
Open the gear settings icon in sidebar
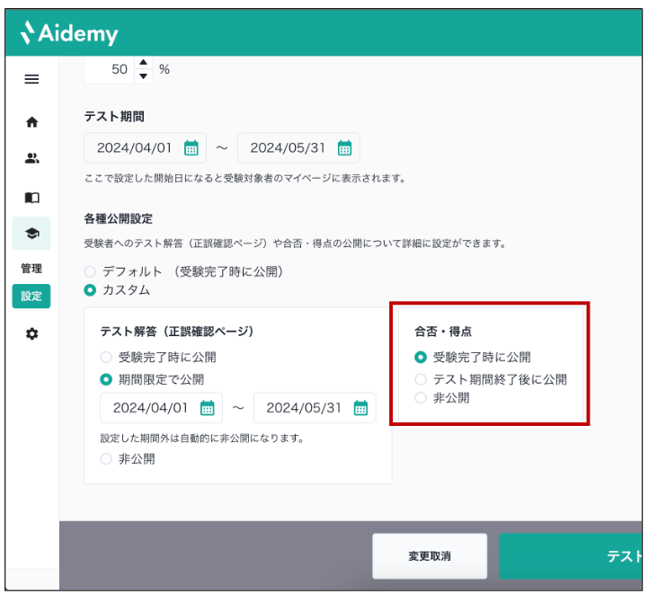click(31, 333)
